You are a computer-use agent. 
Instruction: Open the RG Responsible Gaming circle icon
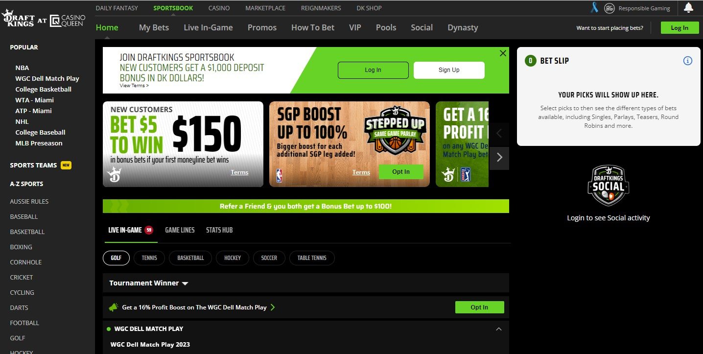pos(609,8)
